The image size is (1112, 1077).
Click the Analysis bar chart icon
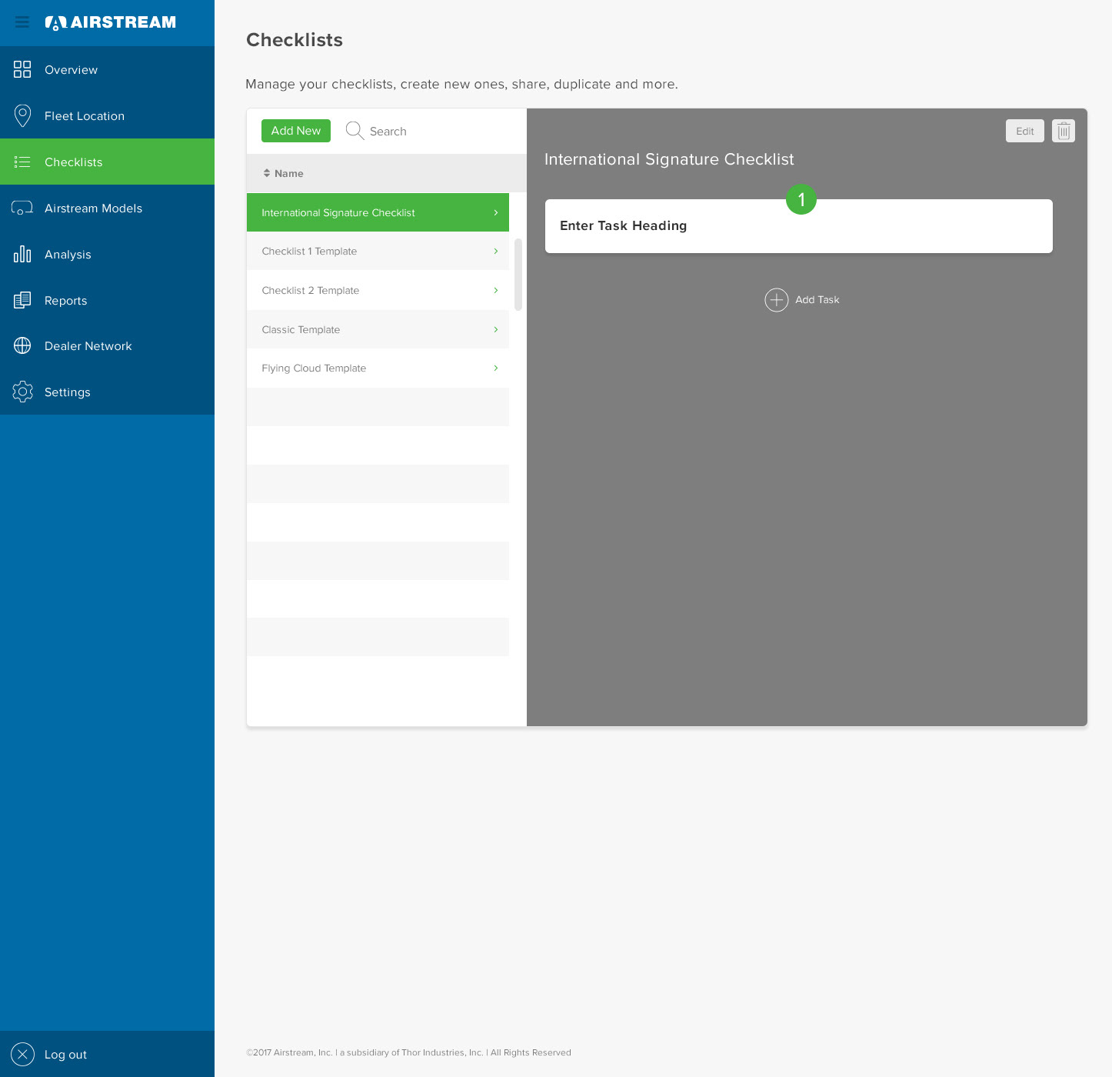coord(22,254)
